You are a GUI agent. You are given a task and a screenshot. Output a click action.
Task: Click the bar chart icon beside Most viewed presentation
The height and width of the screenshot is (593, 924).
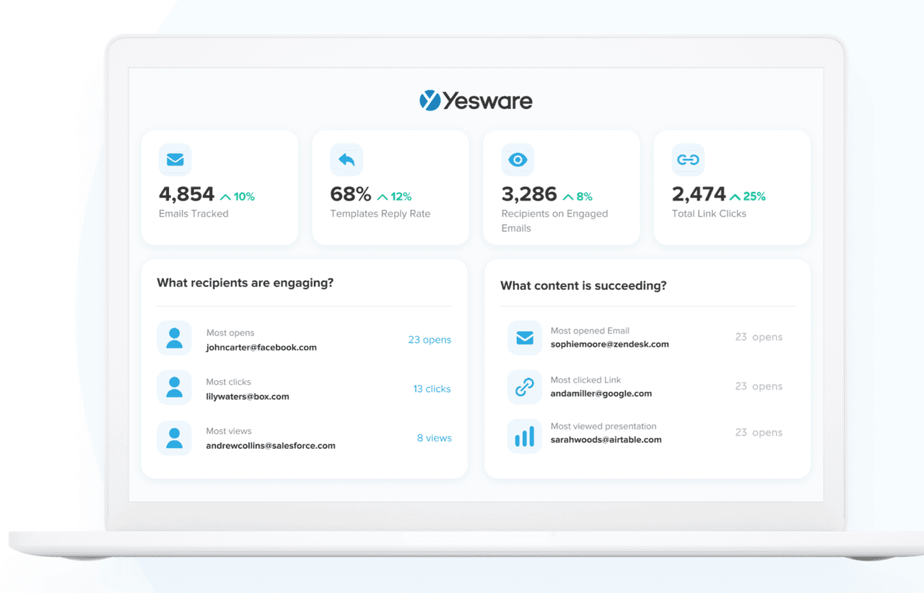click(x=524, y=436)
